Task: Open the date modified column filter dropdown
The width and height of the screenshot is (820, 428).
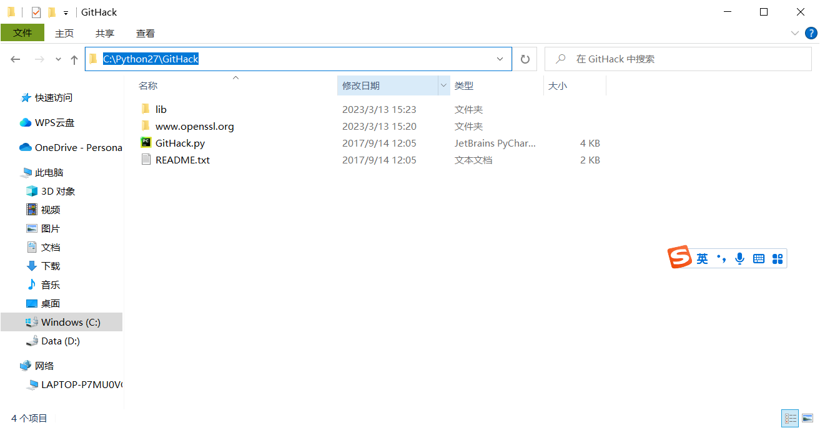Action: tap(443, 85)
